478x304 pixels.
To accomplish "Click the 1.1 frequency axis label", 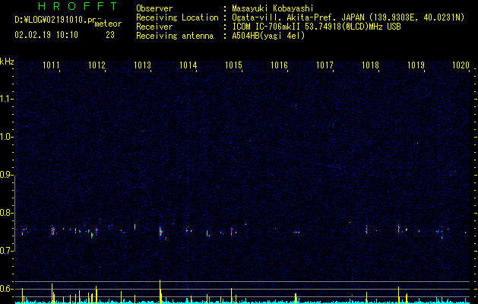I will pos(7,99).
